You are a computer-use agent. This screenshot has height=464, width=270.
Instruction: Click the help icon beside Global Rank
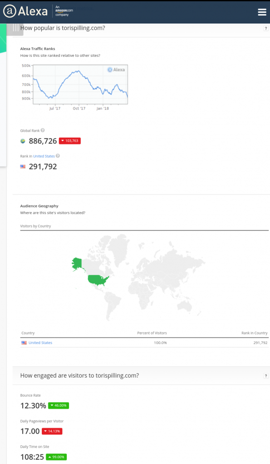click(x=43, y=130)
